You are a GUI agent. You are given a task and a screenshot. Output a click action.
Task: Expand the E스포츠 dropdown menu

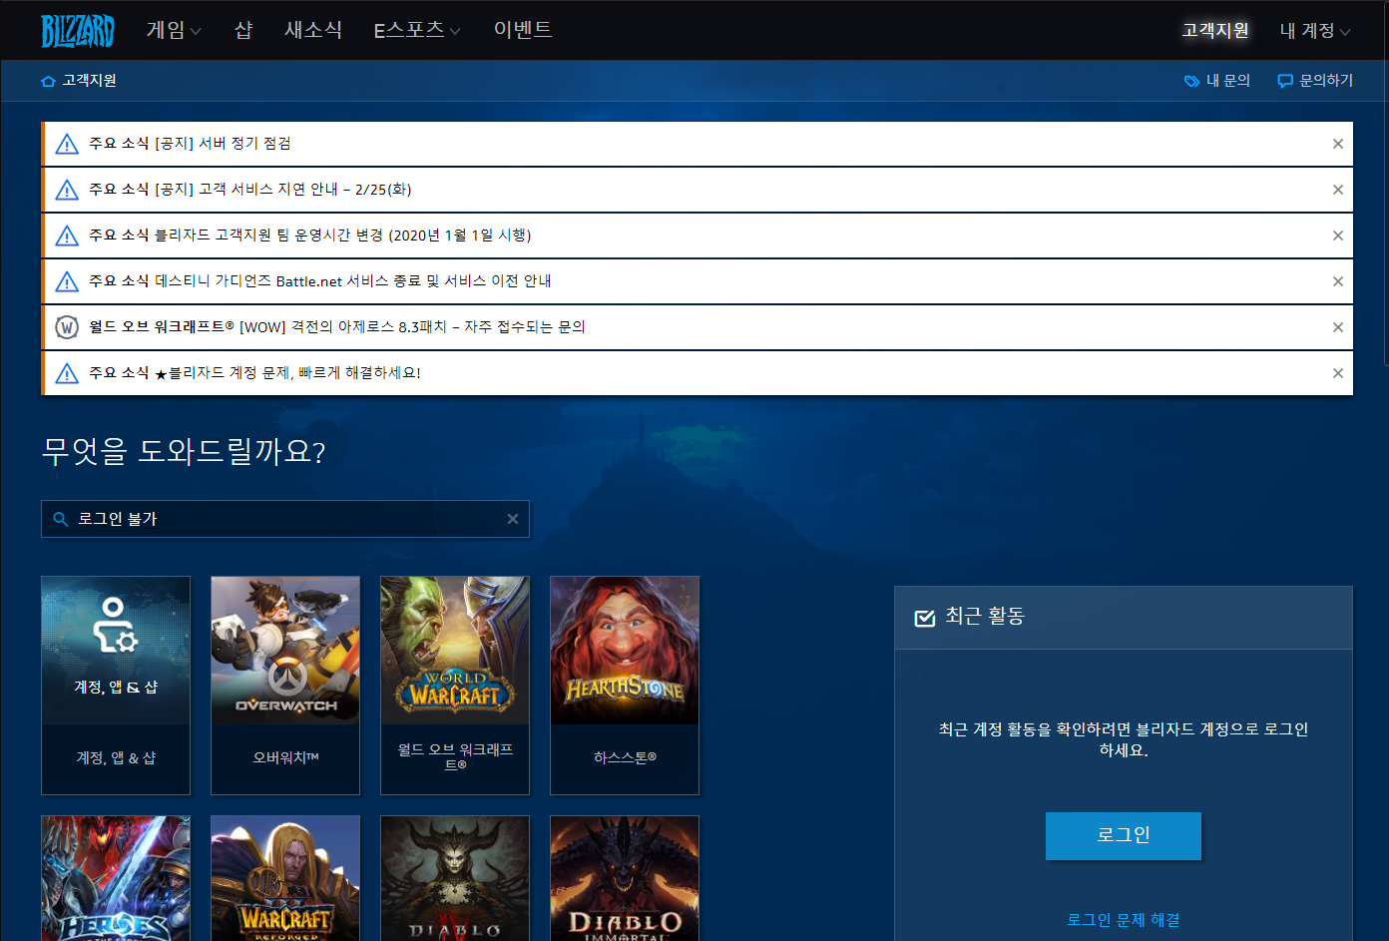click(417, 30)
